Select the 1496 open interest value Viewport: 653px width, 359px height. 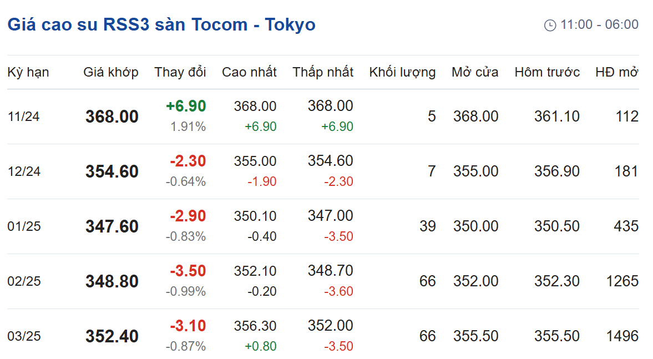(622, 336)
